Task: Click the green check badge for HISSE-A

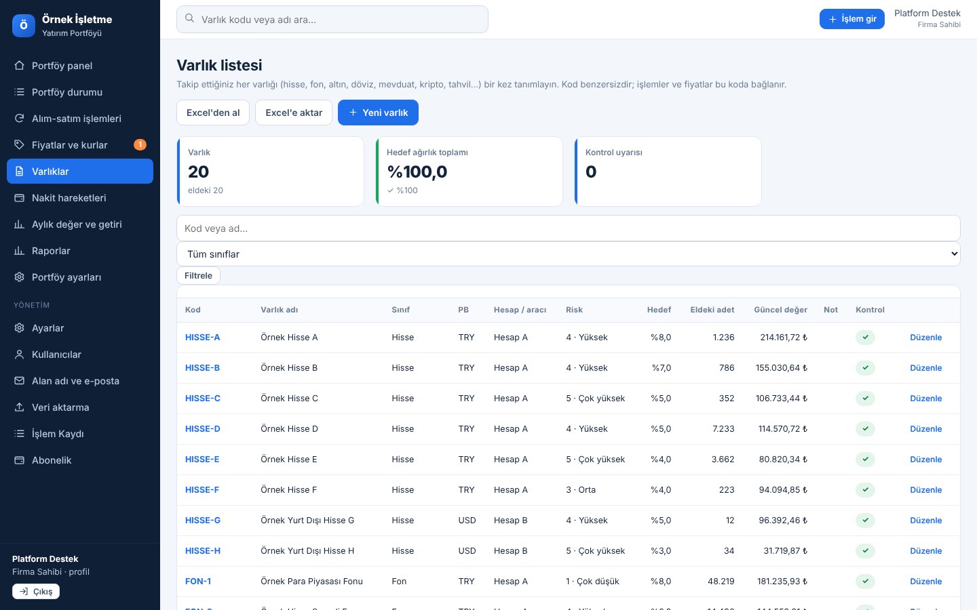Action: [x=865, y=338]
